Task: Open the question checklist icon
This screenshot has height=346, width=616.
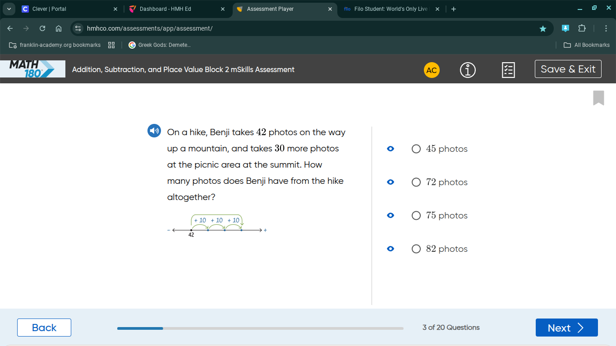Action: 508,70
